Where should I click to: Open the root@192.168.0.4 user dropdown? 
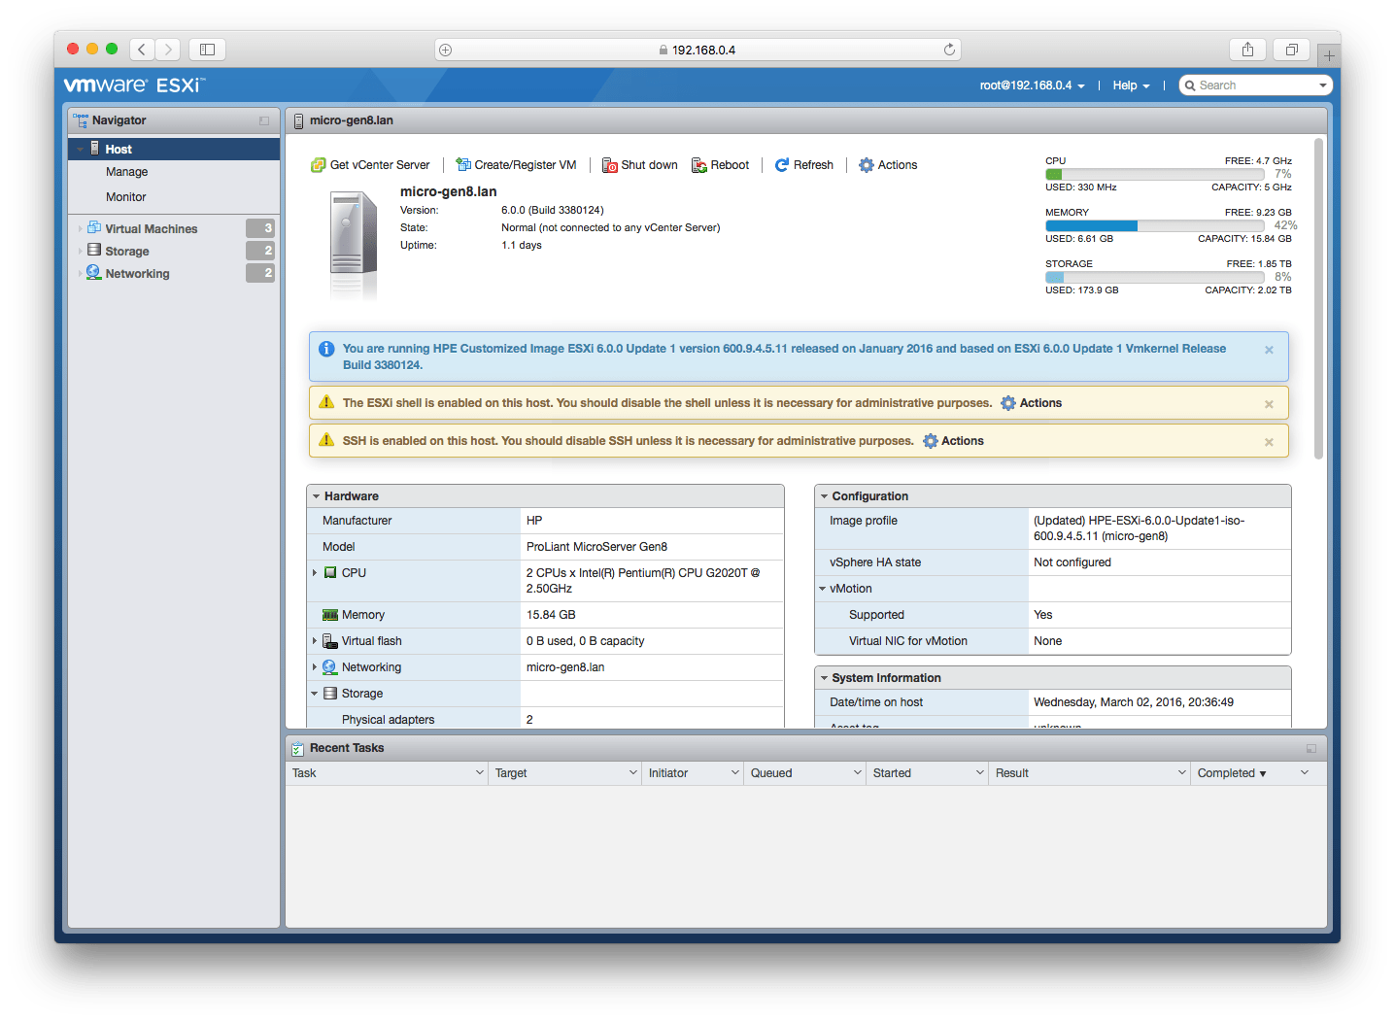point(1032,85)
